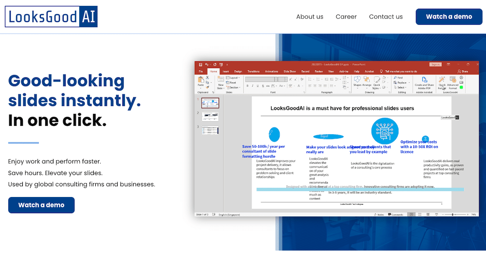Open the Shapes gallery
The width and height of the screenshot is (486, 269).
point(357,83)
